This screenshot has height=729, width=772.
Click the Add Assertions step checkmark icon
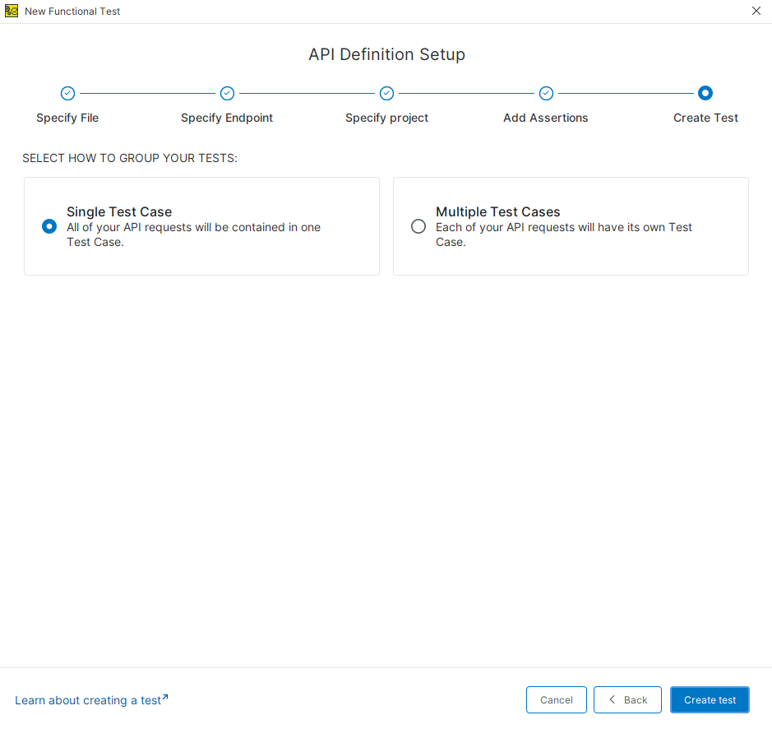(x=546, y=93)
